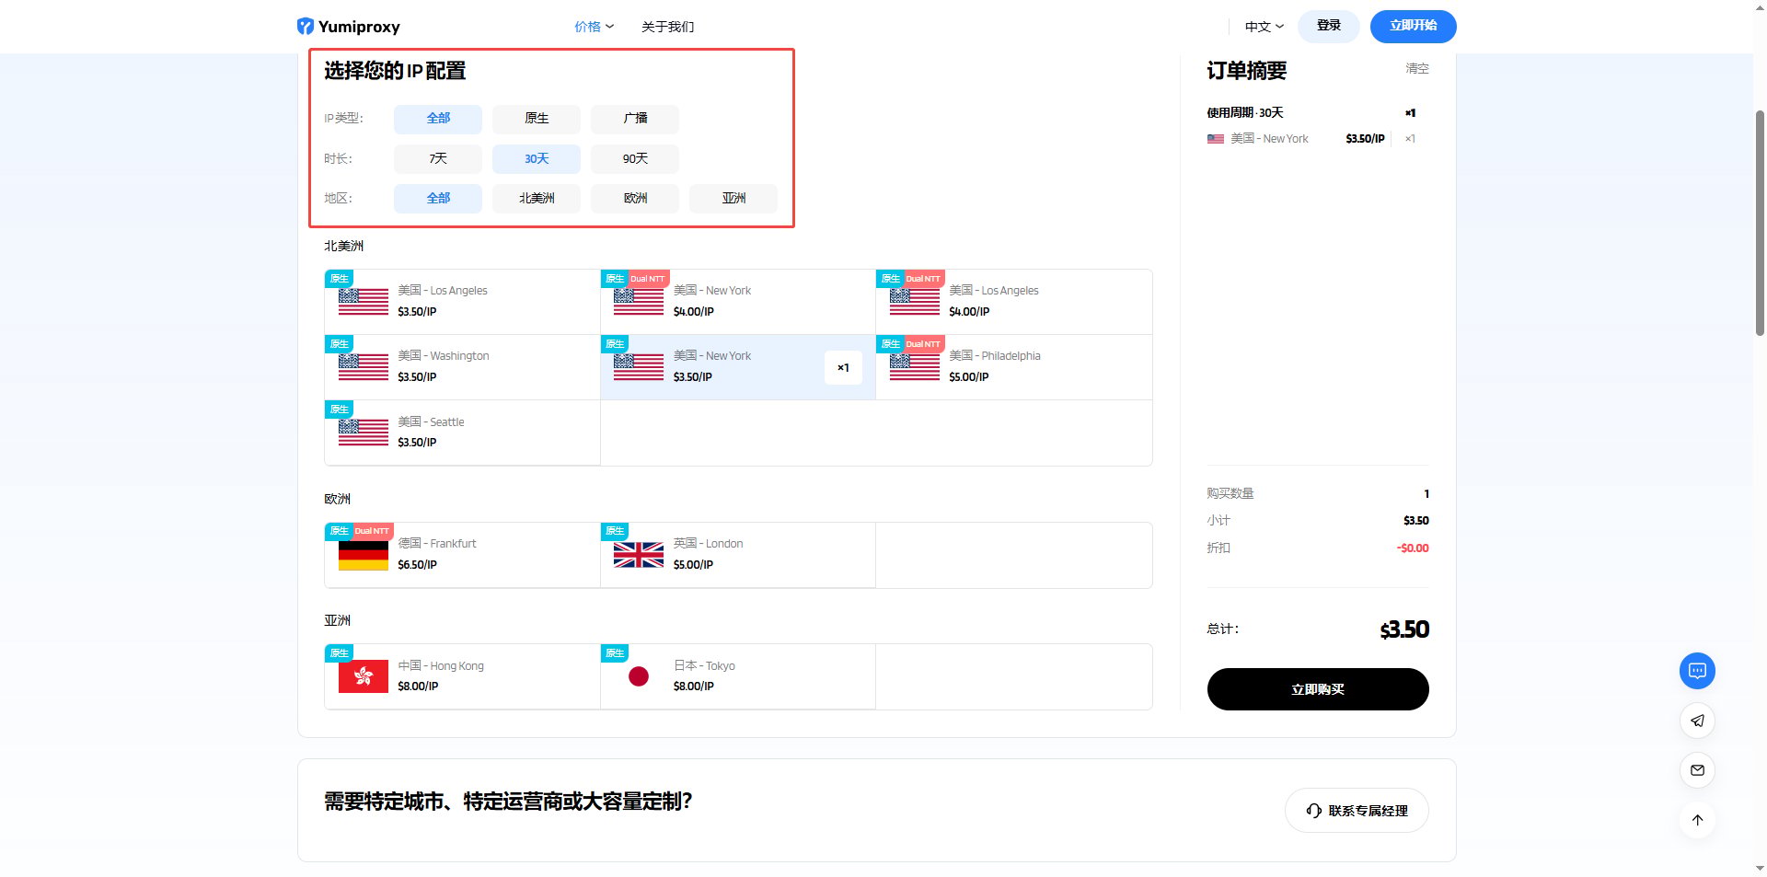Filter region by 欧洲

(x=635, y=198)
